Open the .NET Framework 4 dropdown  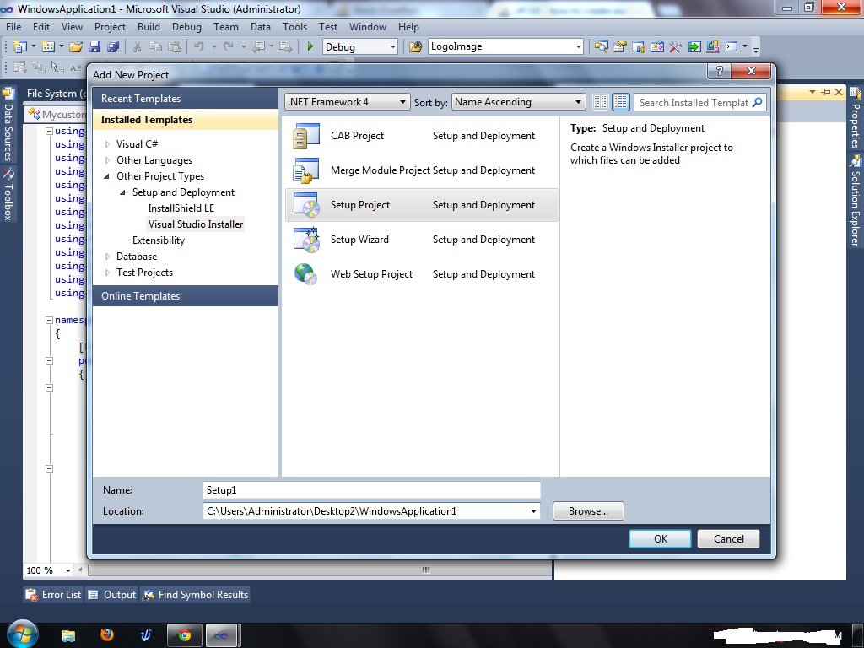[x=347, y=102]
